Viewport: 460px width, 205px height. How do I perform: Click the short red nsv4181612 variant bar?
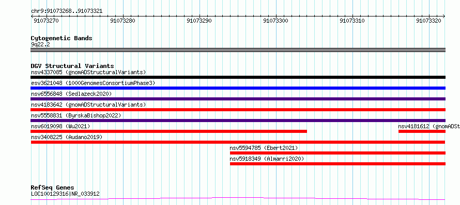(x=422, y=131)
